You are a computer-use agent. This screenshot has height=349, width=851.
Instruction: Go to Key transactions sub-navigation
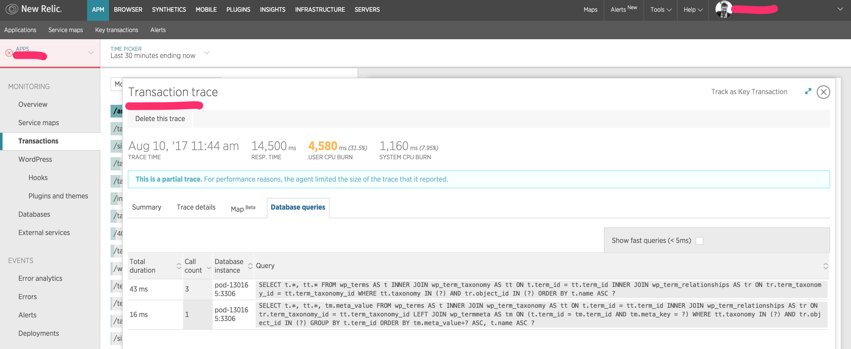click(117, 30)
